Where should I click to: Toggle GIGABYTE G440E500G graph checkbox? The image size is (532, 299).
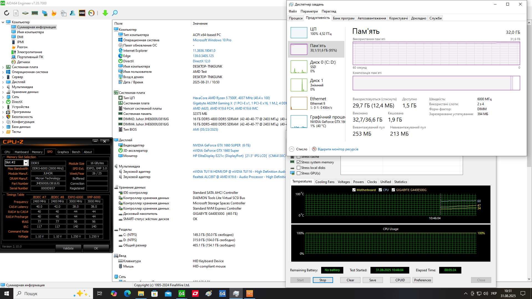coord(393,190)
